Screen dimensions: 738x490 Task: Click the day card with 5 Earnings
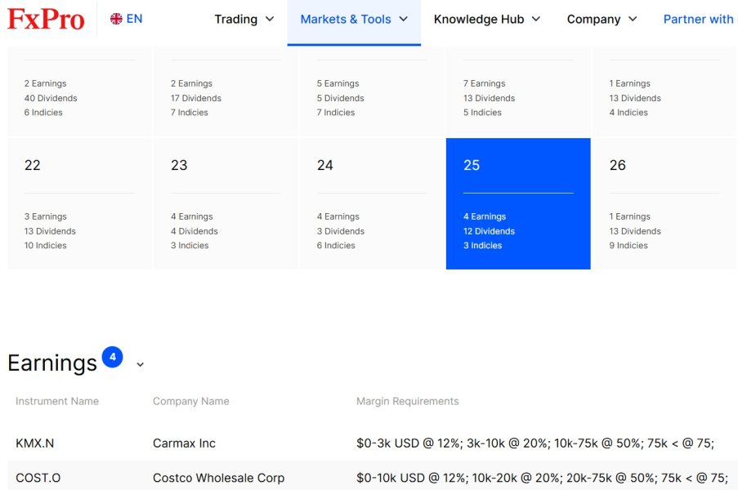[373, 91]
